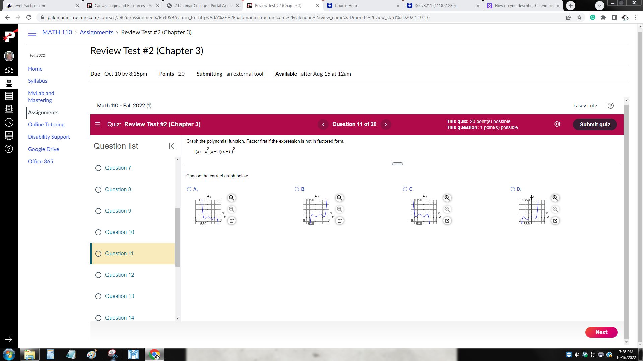Open the Calendar icon in the sidebar
The height and width of the screenshot is (361, 643).
[x=9, y=95]
